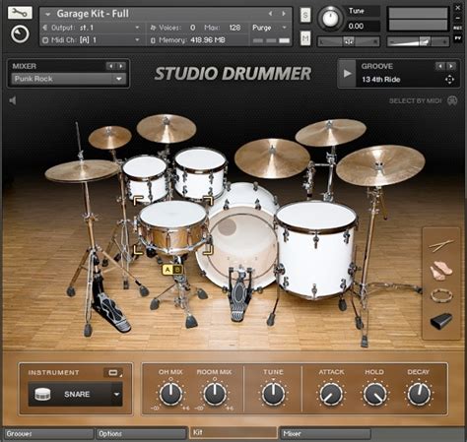Expand the Garage Kit instrument name menu
Viewport: 467px width, 442px height.
click(48, 14)
